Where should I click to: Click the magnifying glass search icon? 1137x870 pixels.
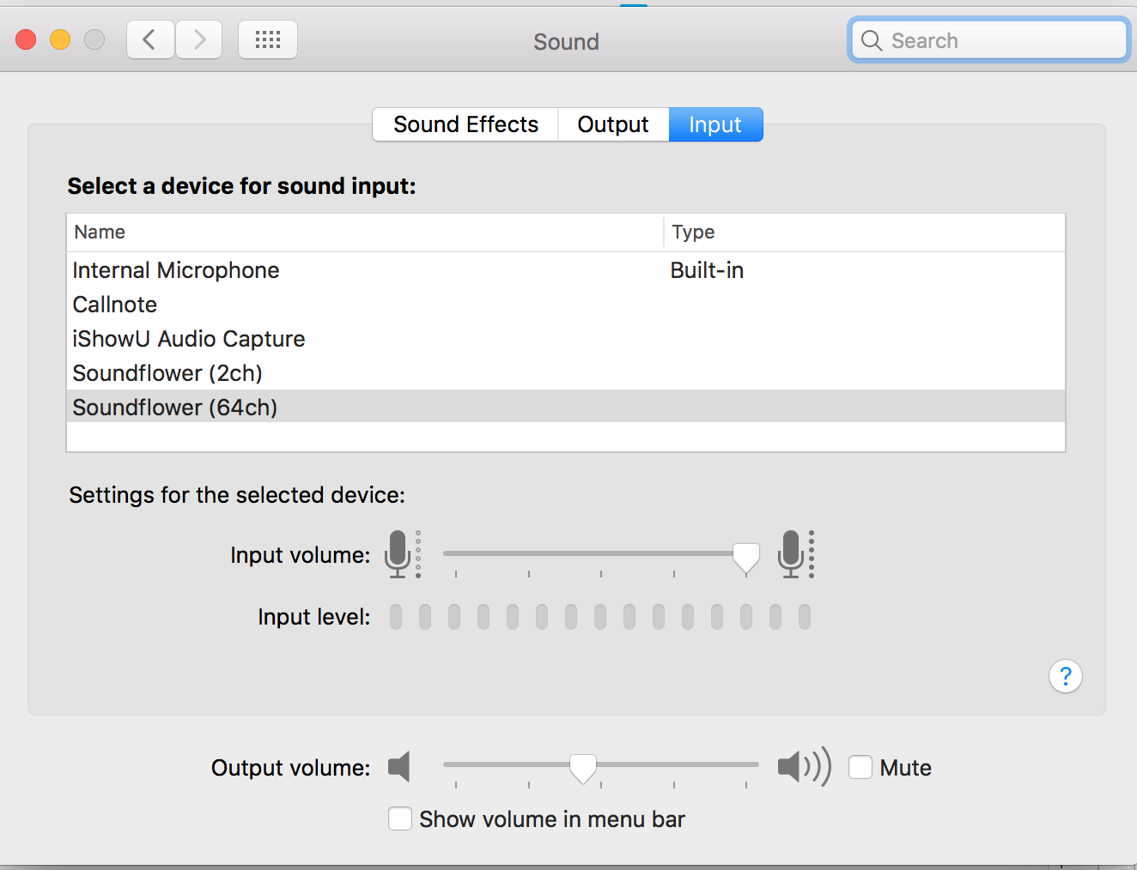(872, 41)
